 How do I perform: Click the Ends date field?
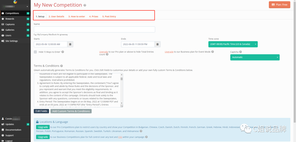tap(138, 44)
